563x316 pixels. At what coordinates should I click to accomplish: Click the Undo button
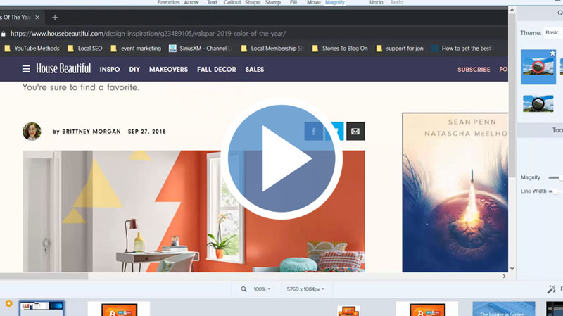point(377,3)
